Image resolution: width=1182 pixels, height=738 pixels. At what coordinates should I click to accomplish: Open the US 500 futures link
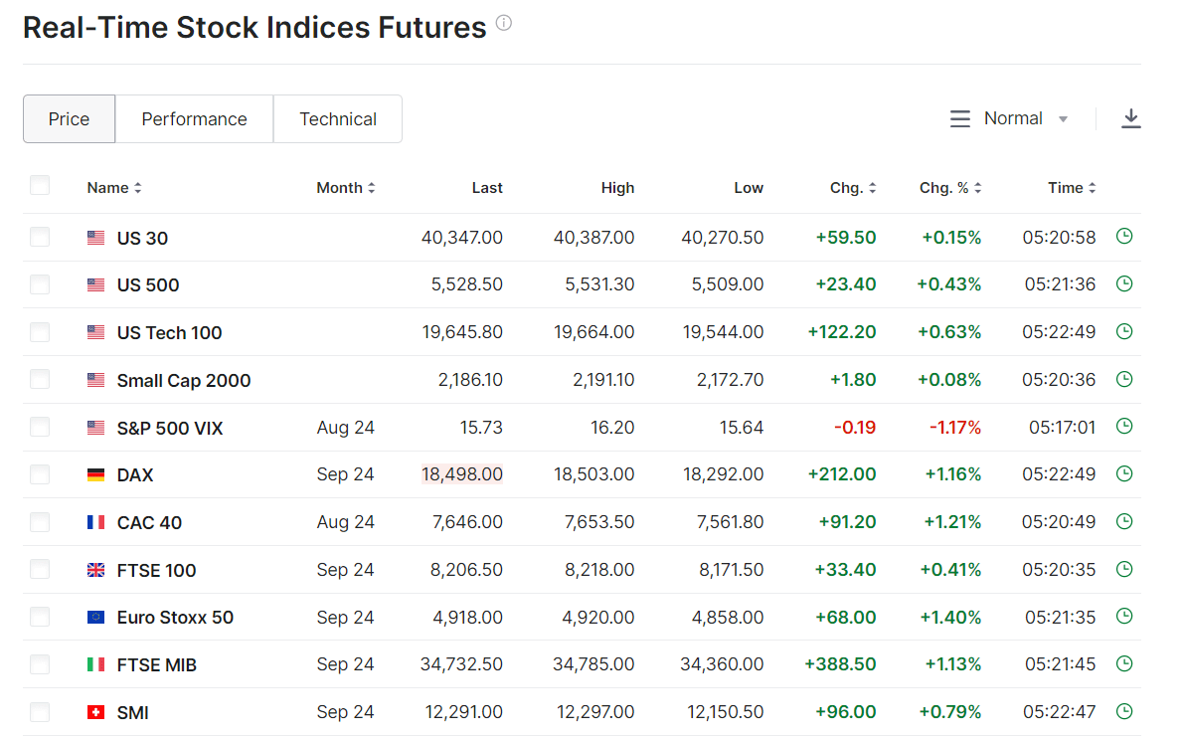148,285
